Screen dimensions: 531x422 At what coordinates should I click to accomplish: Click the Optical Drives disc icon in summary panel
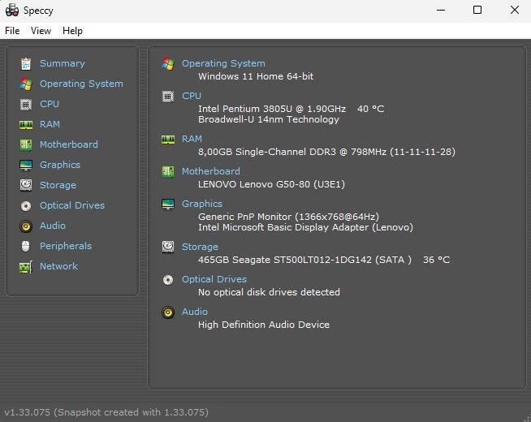(168, 280)
